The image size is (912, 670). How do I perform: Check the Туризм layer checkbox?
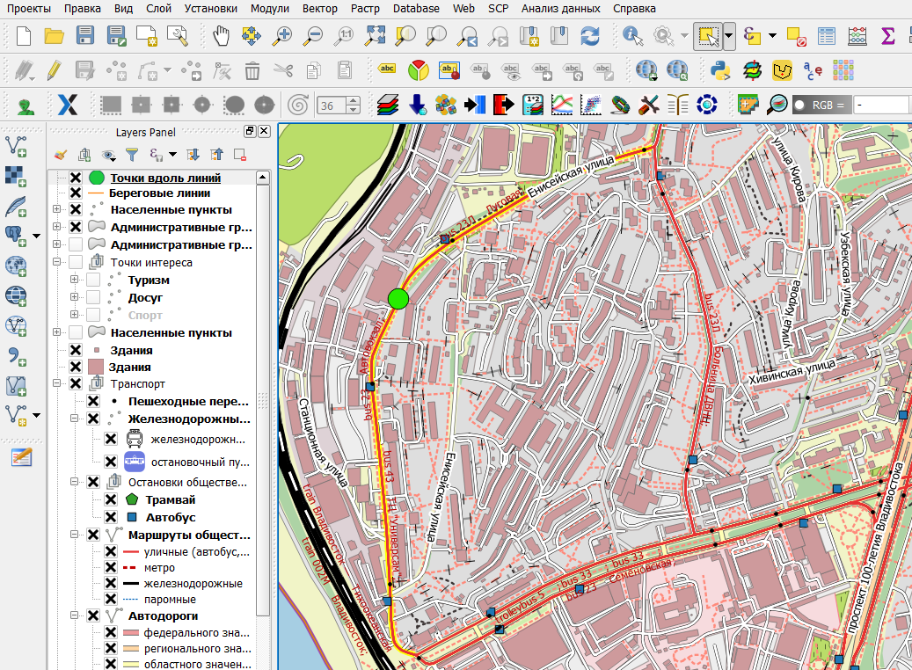93,280
